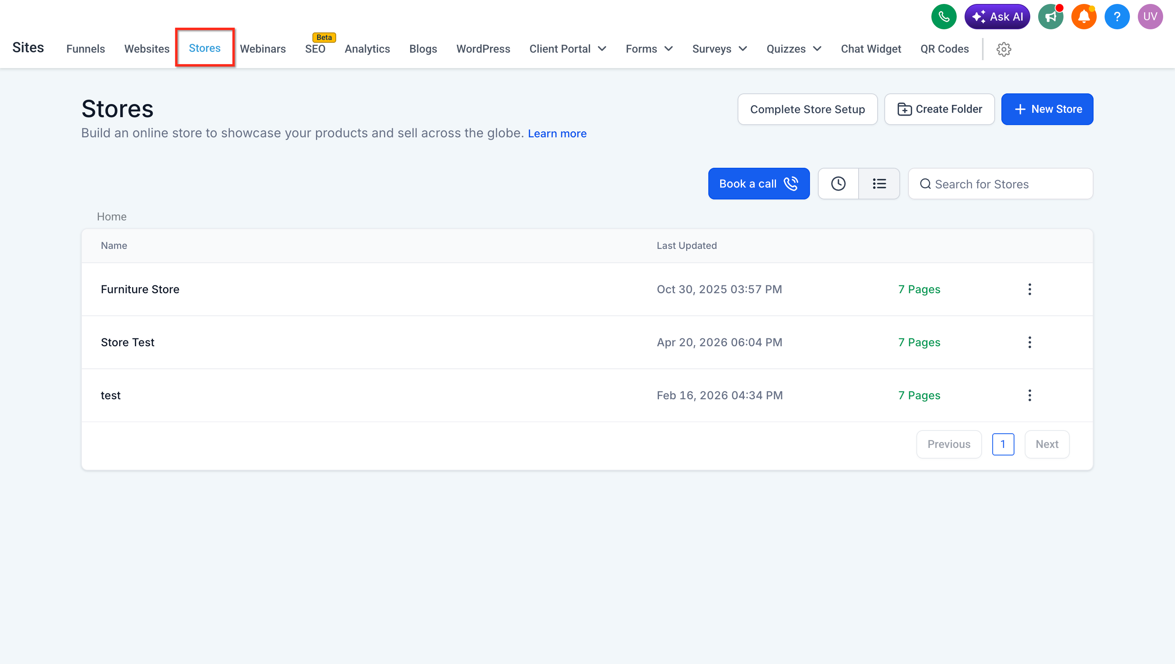Expand the Surveys dropdown
Screen dimensions: 1175x664
(719, 49)
